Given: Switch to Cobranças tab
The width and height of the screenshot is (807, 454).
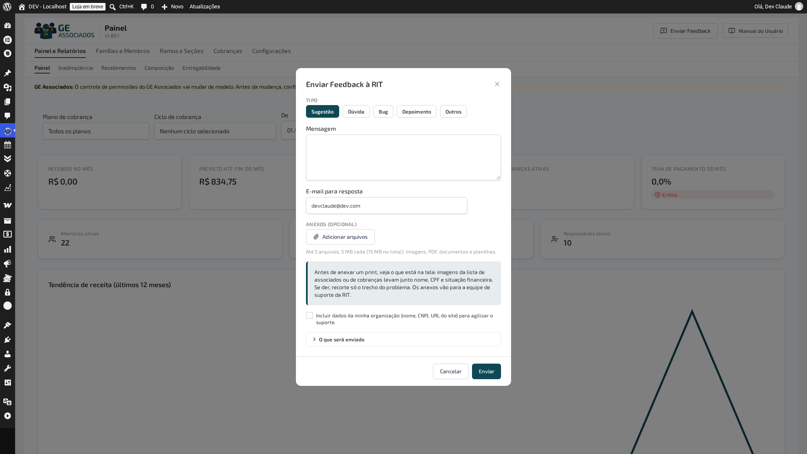Looking at the screenshot, I should 228,51.
